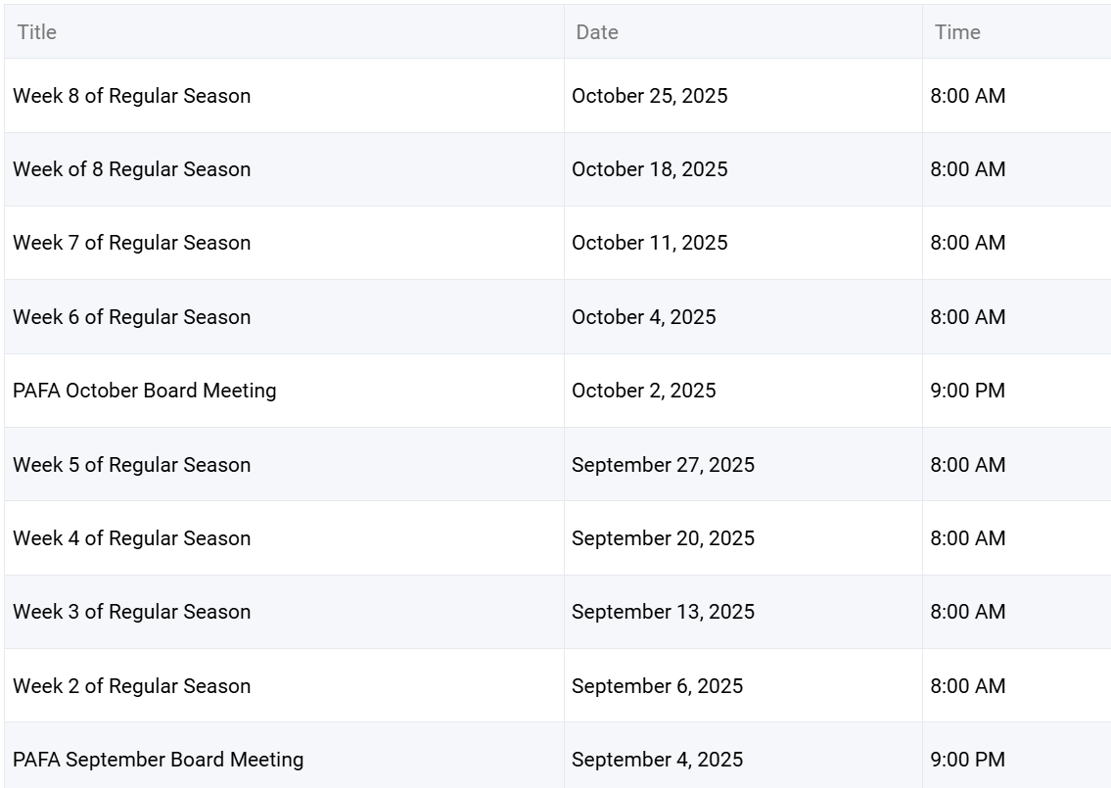Click the 9:00 PM time for October Board Meeting
1111x788 pixels.
968,391
